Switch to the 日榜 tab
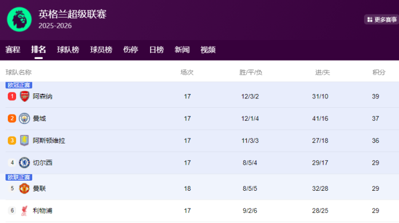The height and width of the screenshot is (223, 399). (156, 49)
